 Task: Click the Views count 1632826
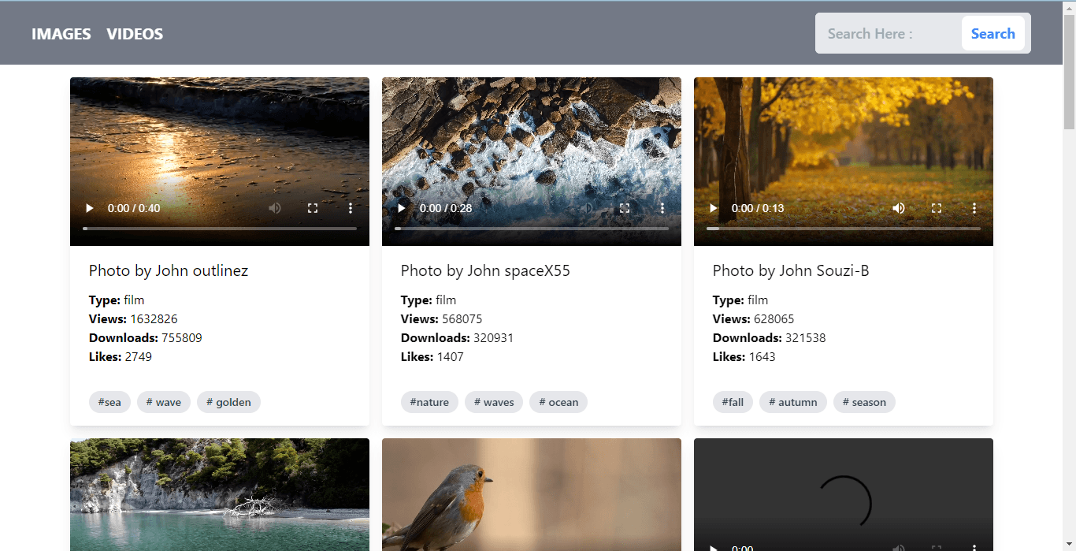154,319
